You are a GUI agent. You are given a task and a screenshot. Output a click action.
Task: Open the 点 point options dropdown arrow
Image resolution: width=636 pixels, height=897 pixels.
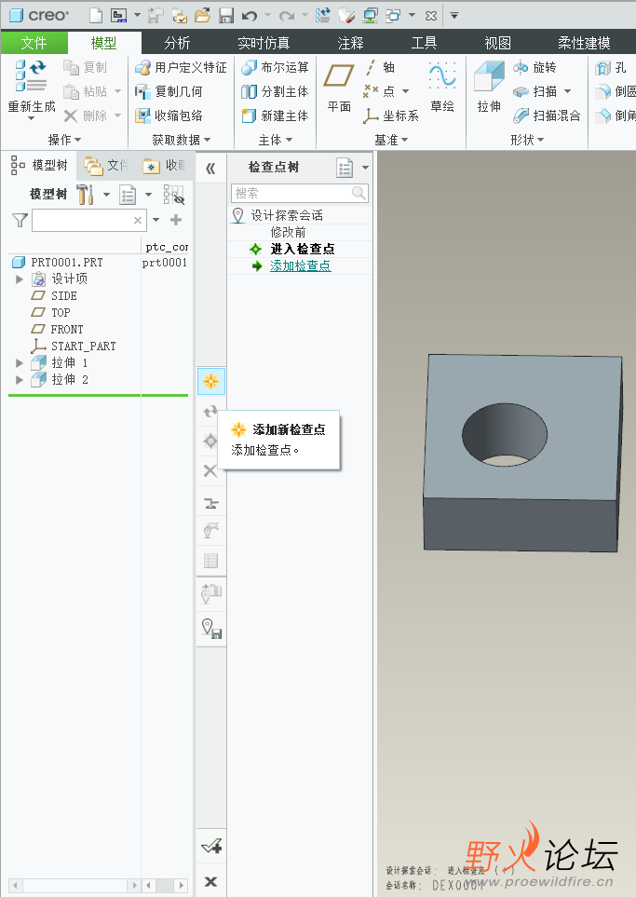pyautogui.click(x=405, y=91)
